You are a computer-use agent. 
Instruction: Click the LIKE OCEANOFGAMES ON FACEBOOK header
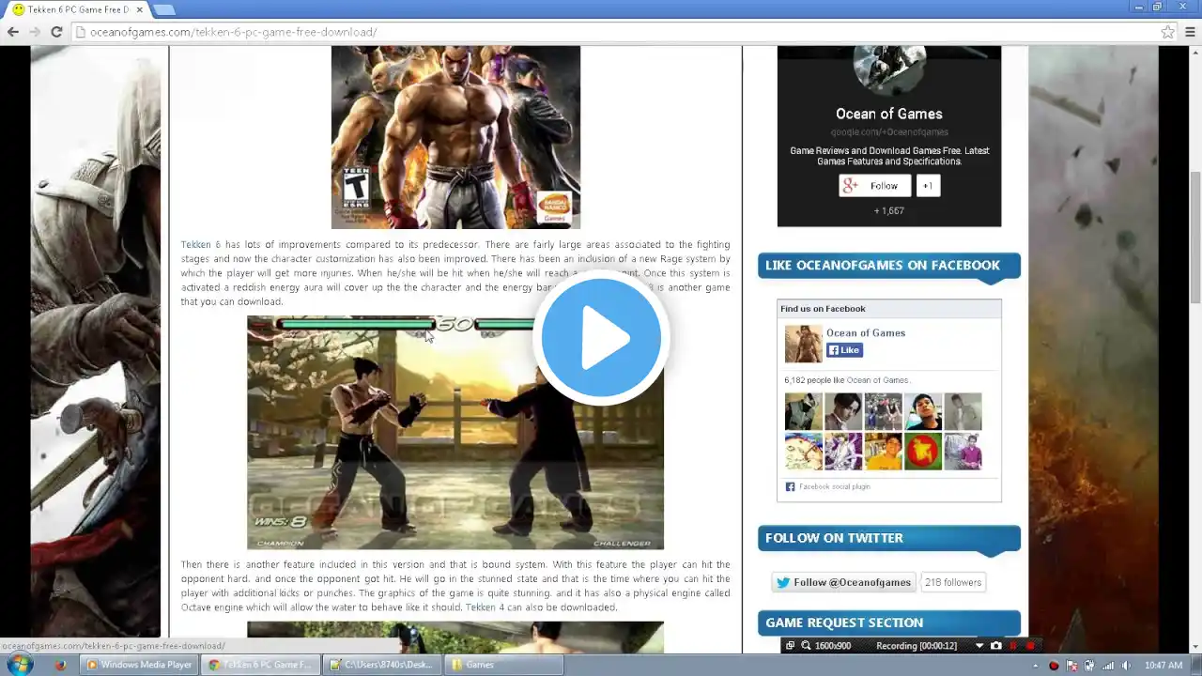(x=888, y=266)
